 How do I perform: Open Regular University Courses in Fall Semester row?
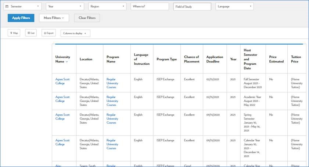(x=112, y=83)
